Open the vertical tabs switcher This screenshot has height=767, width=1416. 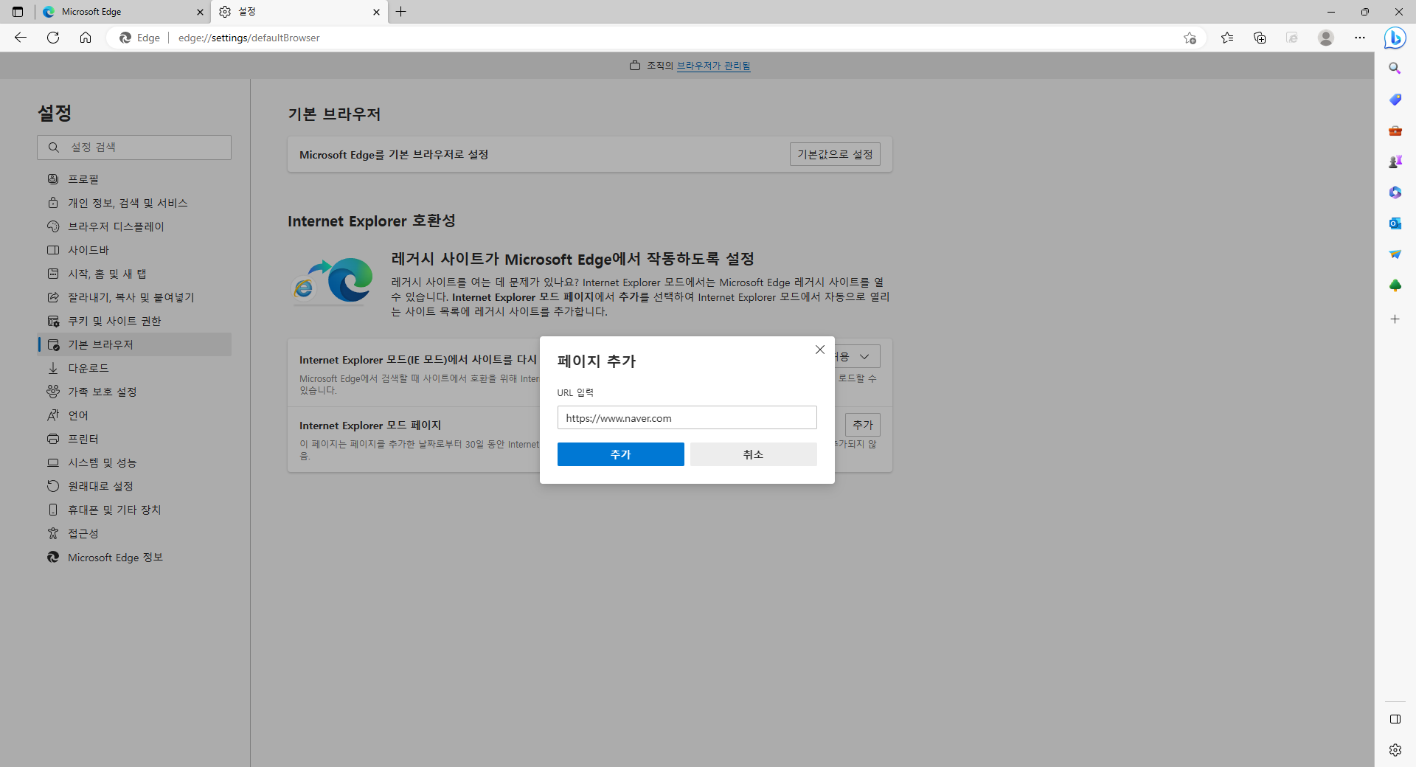click(17, 12)
